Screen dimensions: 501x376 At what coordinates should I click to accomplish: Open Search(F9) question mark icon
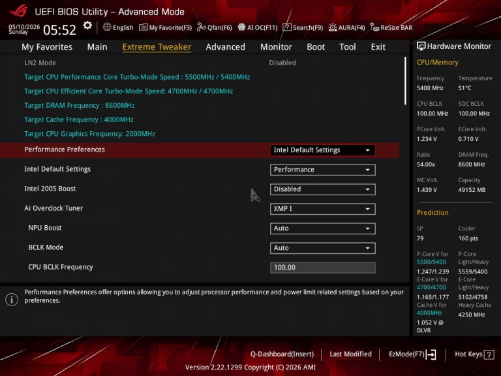click(x=287, y=27)
